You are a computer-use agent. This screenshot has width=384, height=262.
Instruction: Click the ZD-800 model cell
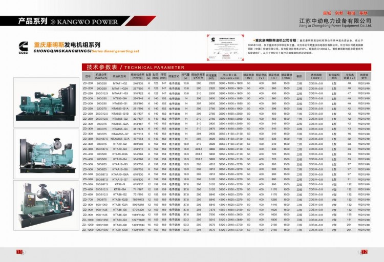pos(88,205)
